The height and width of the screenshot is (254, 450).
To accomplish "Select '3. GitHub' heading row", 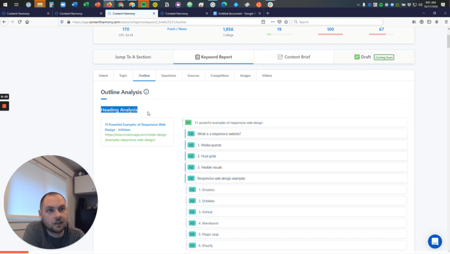I will point(297,212).
